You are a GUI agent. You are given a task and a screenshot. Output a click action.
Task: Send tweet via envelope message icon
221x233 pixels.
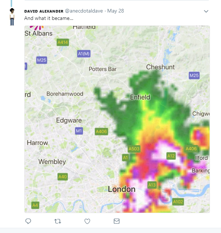[117, 221]
